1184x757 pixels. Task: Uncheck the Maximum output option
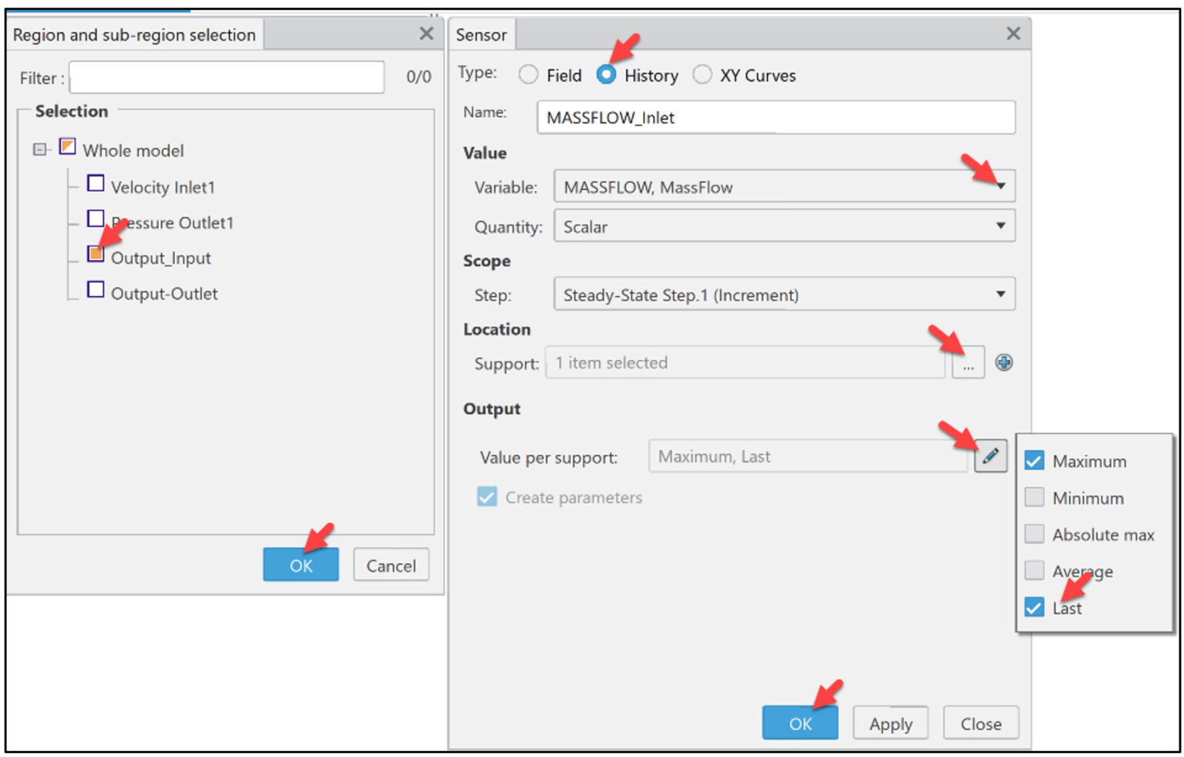click(1034, 460)
